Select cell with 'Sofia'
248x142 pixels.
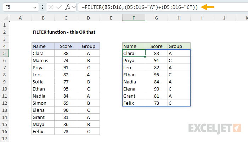click(x=43, y=82)
